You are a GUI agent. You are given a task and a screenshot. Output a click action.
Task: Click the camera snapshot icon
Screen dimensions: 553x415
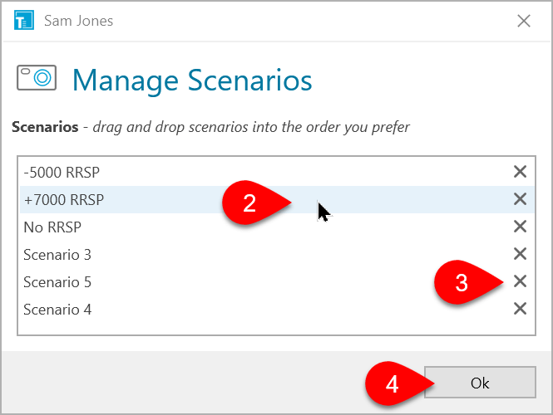[37, 78]
